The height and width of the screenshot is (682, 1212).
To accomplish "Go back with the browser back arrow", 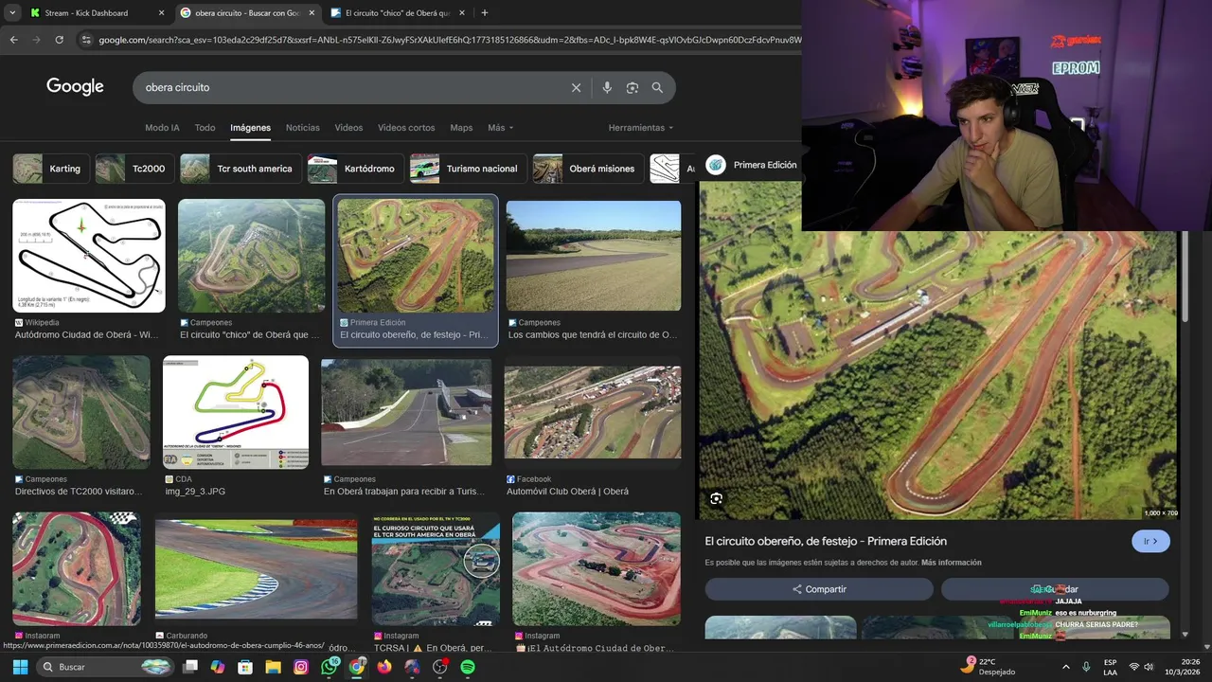I will click(x=13, y=40).
